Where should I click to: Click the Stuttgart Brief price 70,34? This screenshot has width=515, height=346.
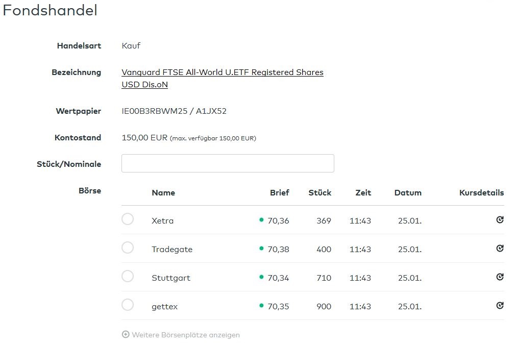click(x=278, y=278)
